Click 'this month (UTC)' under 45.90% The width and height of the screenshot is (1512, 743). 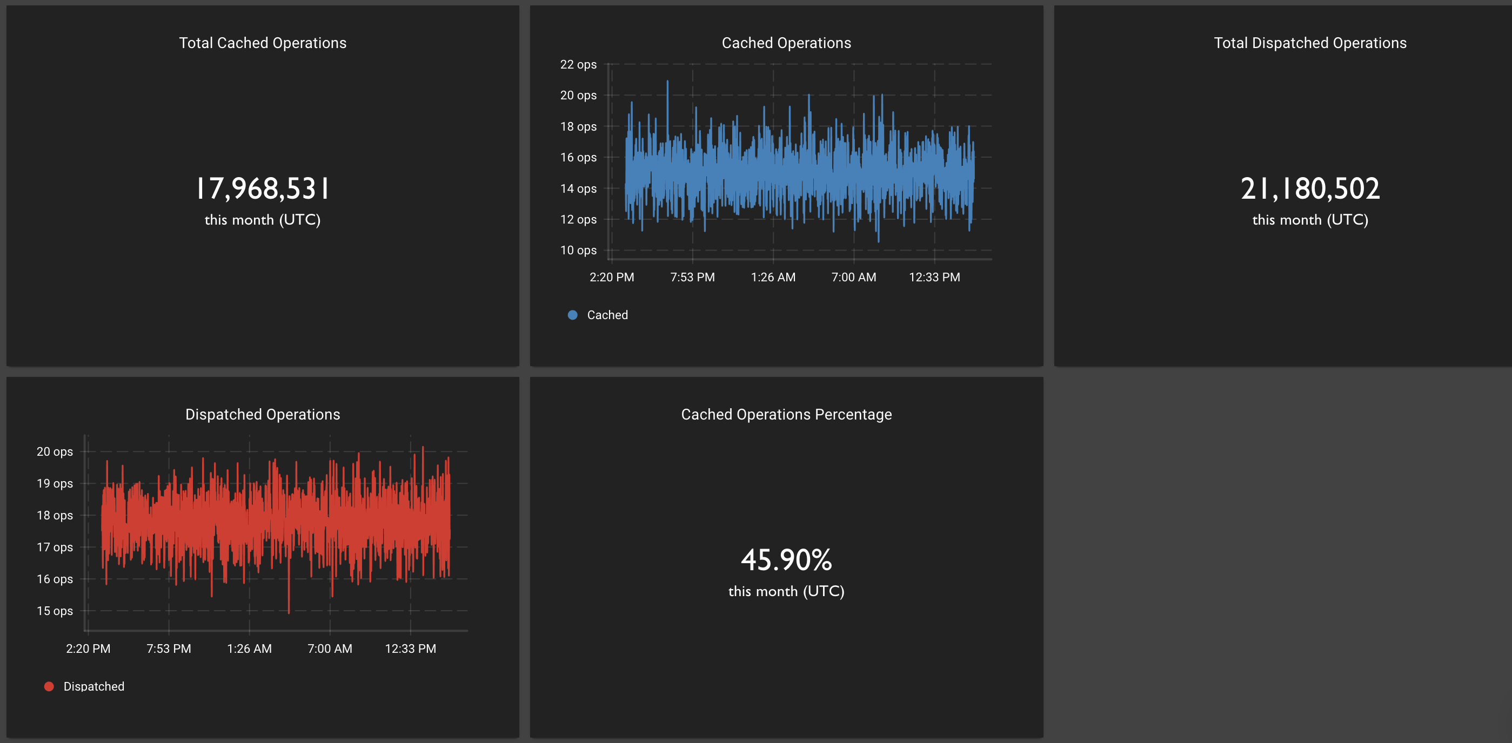(786, 591)
